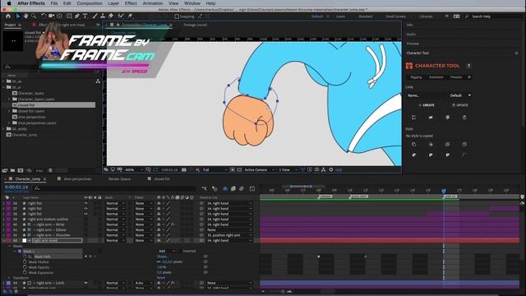
Task: Click the flowchart icon in Project panel
Action: [x=98, y=81]
